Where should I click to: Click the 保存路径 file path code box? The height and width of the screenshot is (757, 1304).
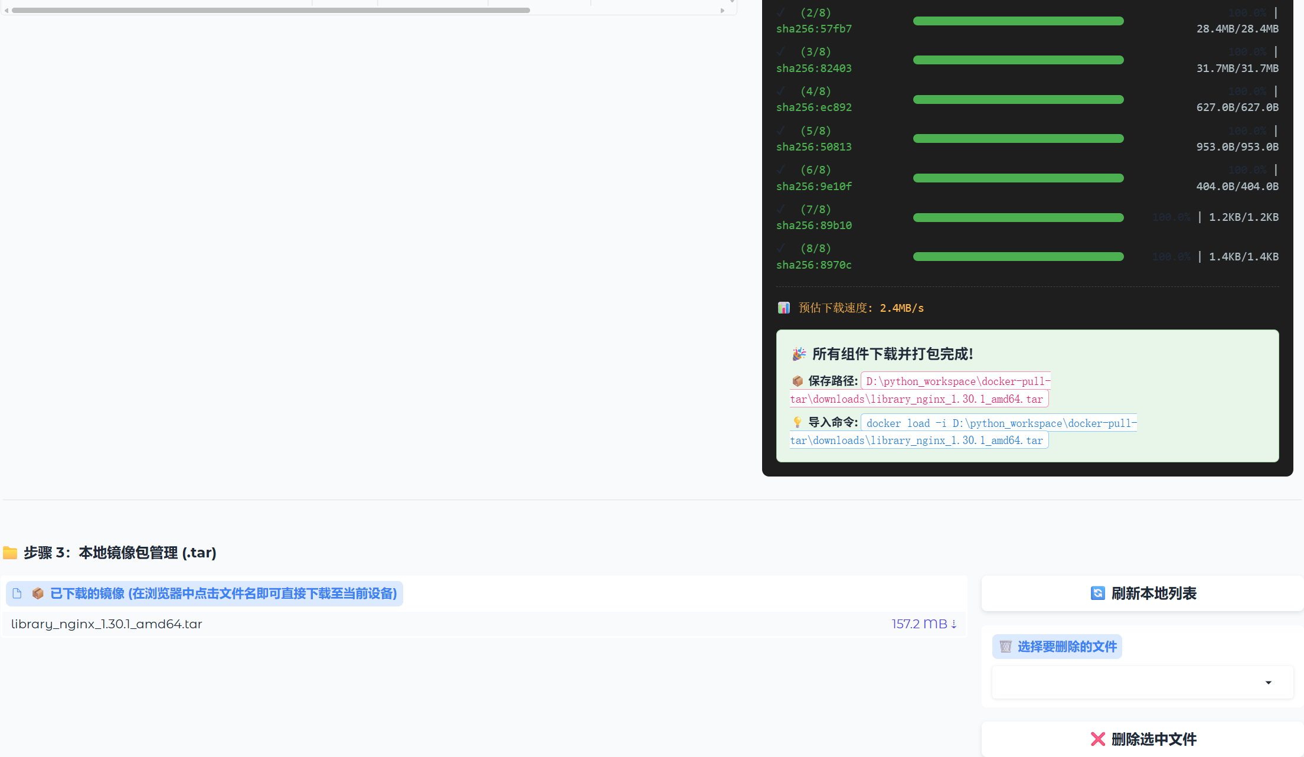(920, 390)
